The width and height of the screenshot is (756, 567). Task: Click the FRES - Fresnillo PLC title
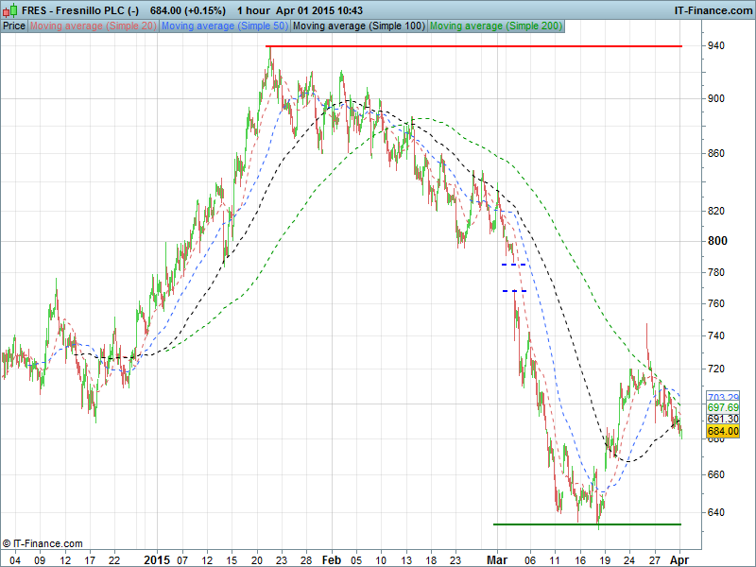(80, 10)
